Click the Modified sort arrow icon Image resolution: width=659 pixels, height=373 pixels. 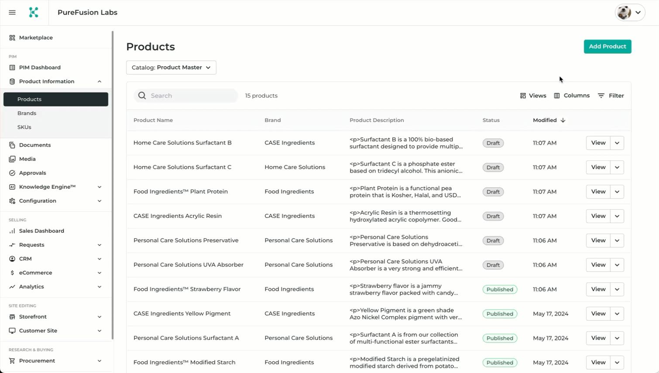[563, 120]
